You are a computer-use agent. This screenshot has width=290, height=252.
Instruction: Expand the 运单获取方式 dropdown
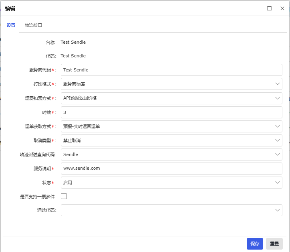[x=171, y=126]
